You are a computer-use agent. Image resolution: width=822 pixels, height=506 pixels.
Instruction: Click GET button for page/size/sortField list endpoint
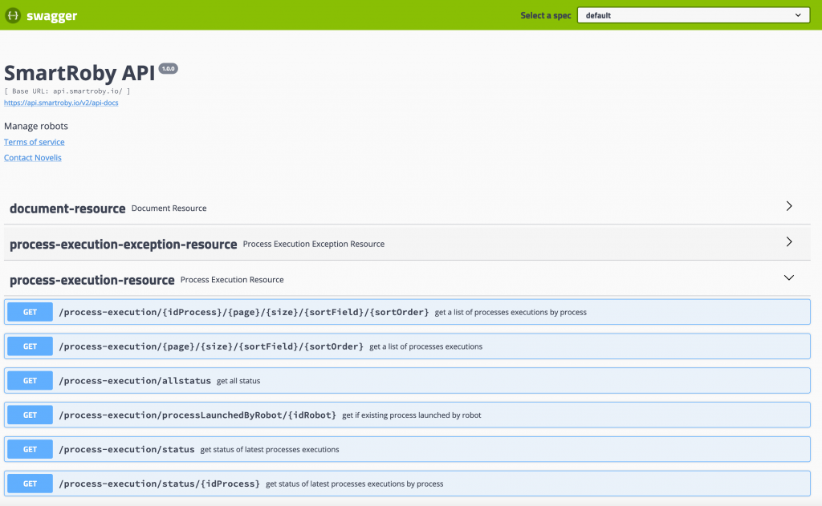coord(30,346)
